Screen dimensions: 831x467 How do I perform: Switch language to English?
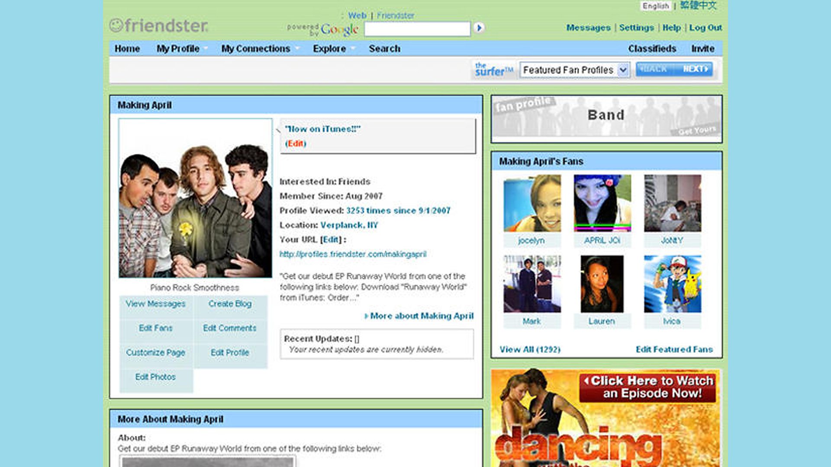click(655, 6)
